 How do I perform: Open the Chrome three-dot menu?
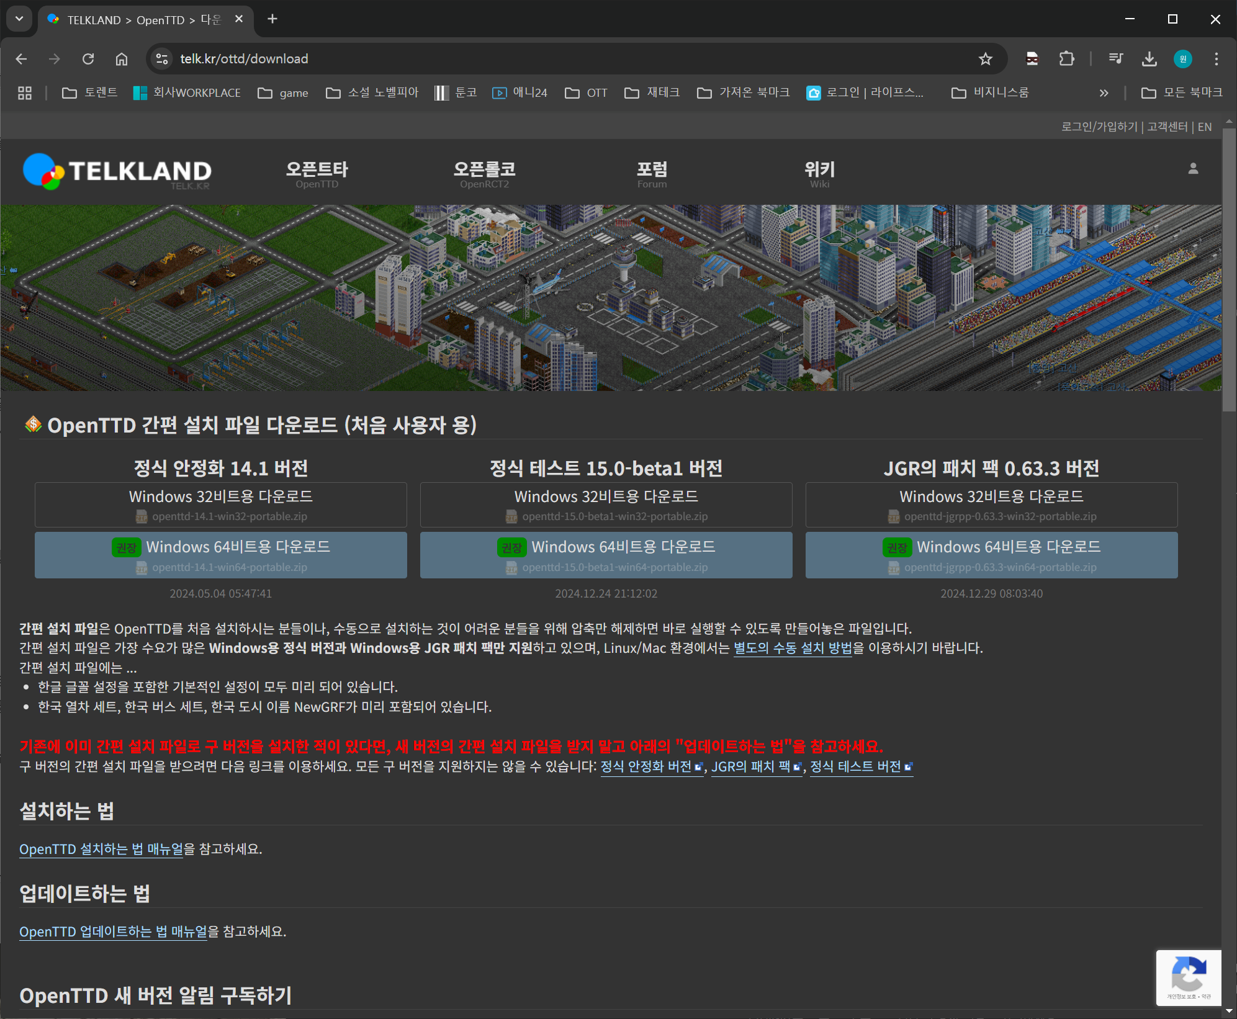1216,59
